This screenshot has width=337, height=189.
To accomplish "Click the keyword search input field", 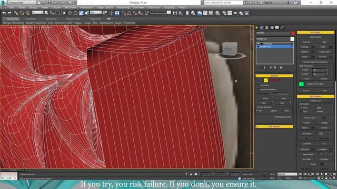I will tap(223, 3).
